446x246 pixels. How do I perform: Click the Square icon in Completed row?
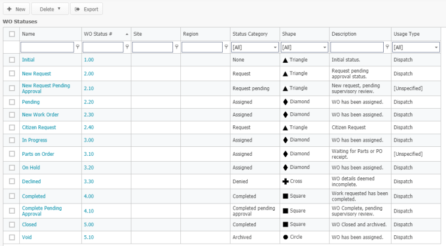pos(286,196)
